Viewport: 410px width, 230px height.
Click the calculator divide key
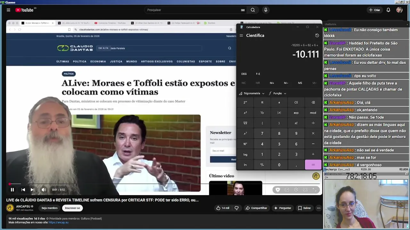pos(313,123)
